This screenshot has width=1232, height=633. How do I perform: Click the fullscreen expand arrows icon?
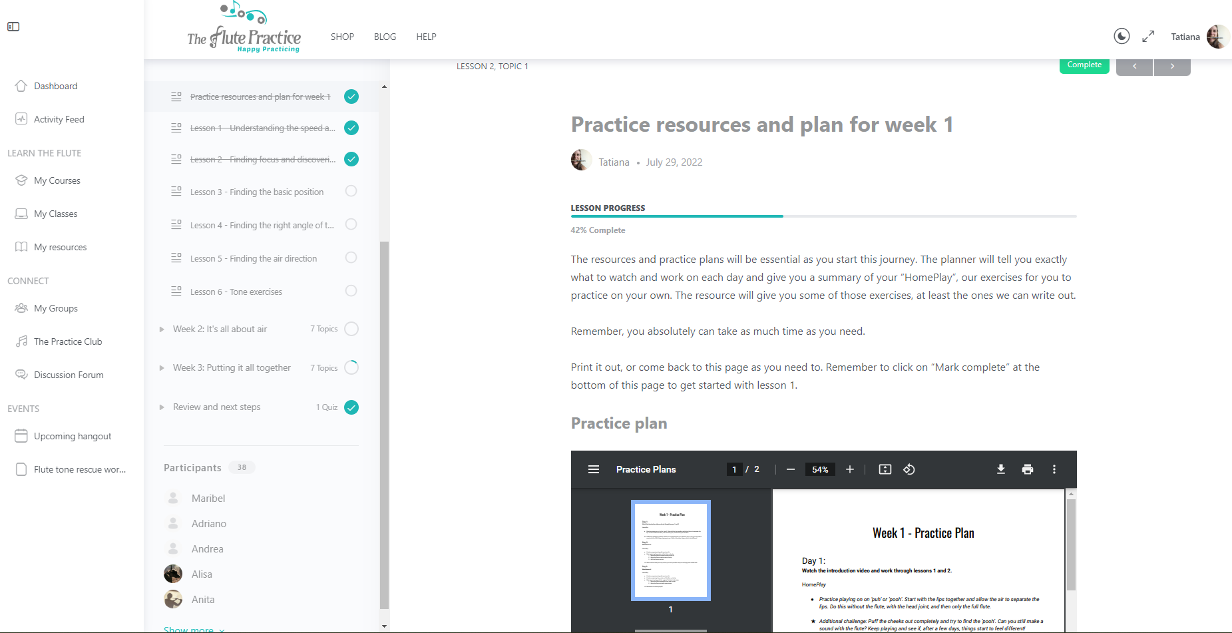click(x=1148, y=37)
